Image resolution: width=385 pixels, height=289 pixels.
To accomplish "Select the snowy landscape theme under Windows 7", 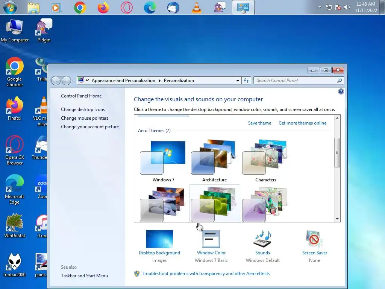I will click(162, 204).
